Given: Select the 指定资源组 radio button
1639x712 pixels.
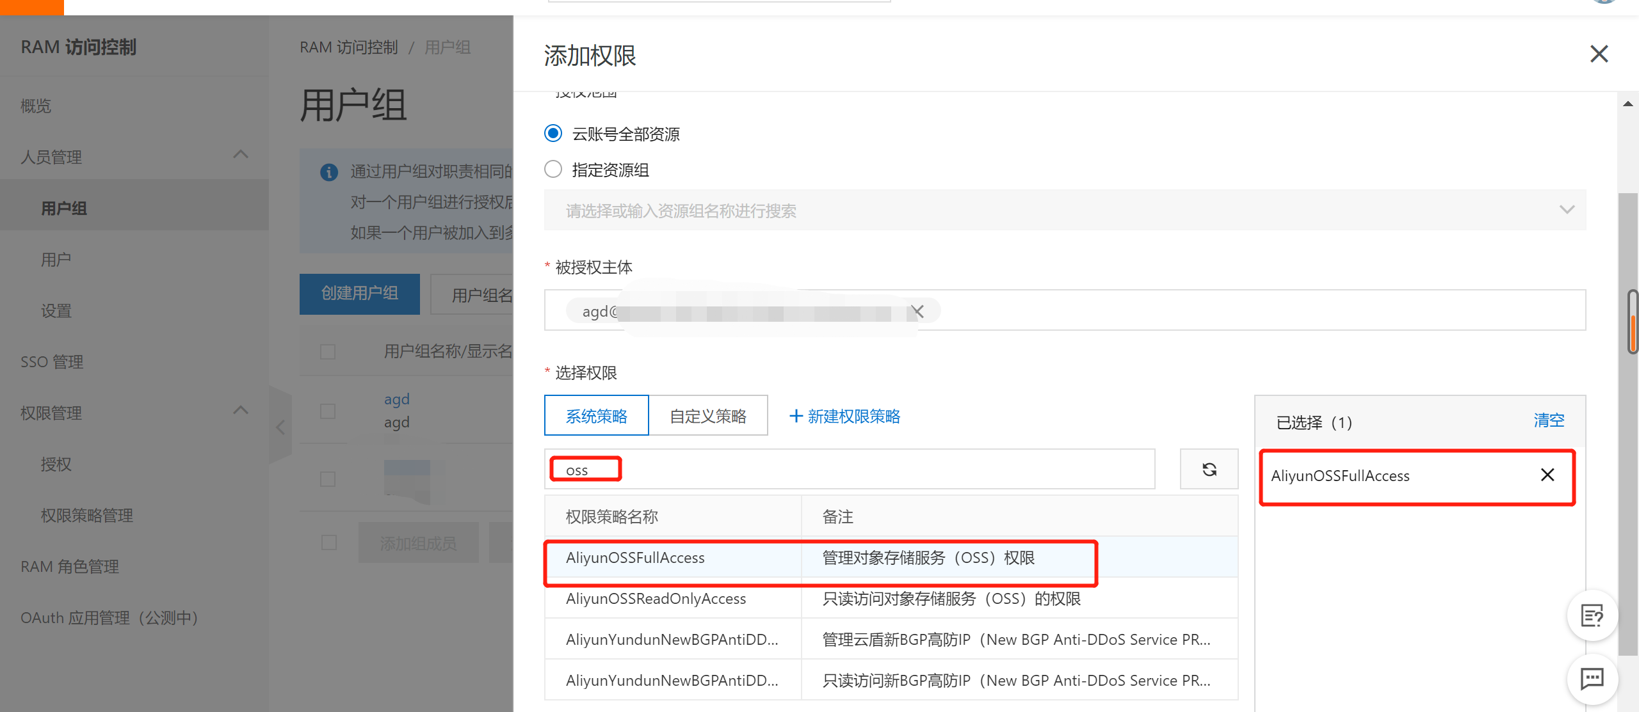Looking at the screenshot, I should click(553, 168).
